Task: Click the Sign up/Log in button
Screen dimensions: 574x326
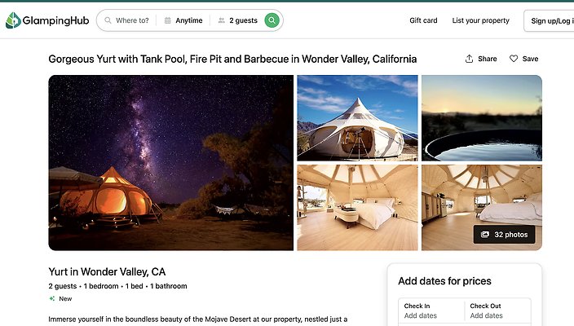Action: tap(550, 20)
